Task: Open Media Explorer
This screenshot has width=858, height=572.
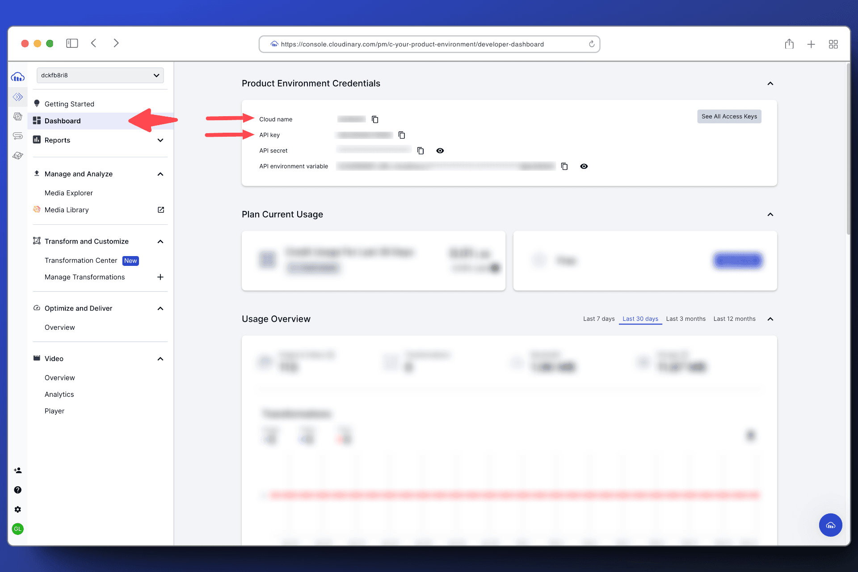Action: click(69, 193)
